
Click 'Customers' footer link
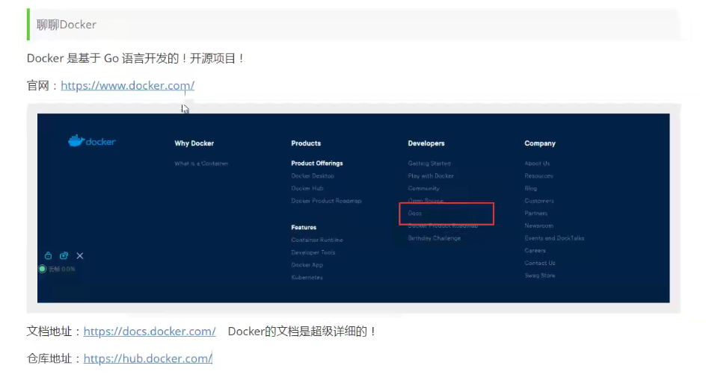(539, 201)
